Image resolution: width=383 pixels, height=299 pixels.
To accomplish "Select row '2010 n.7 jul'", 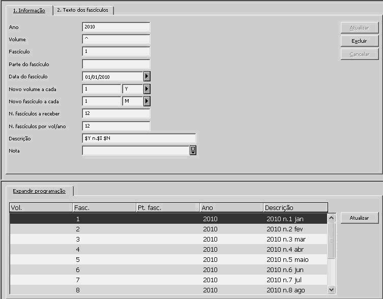I will pos(168,280).
